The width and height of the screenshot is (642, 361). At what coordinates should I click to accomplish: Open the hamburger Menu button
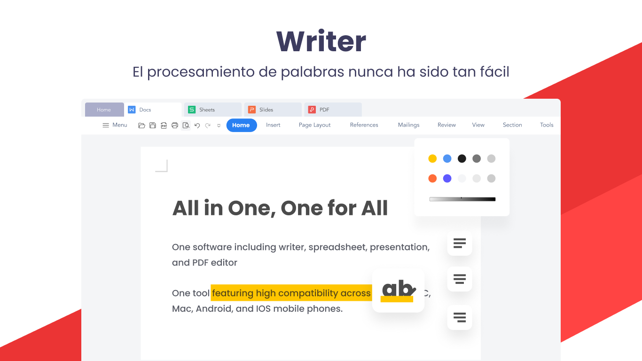115,125
